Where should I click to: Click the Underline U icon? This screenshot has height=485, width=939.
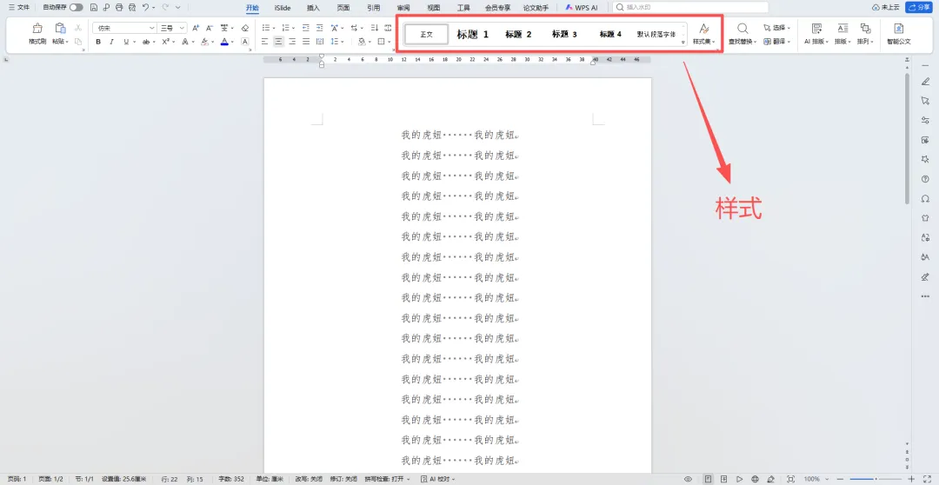126,42
